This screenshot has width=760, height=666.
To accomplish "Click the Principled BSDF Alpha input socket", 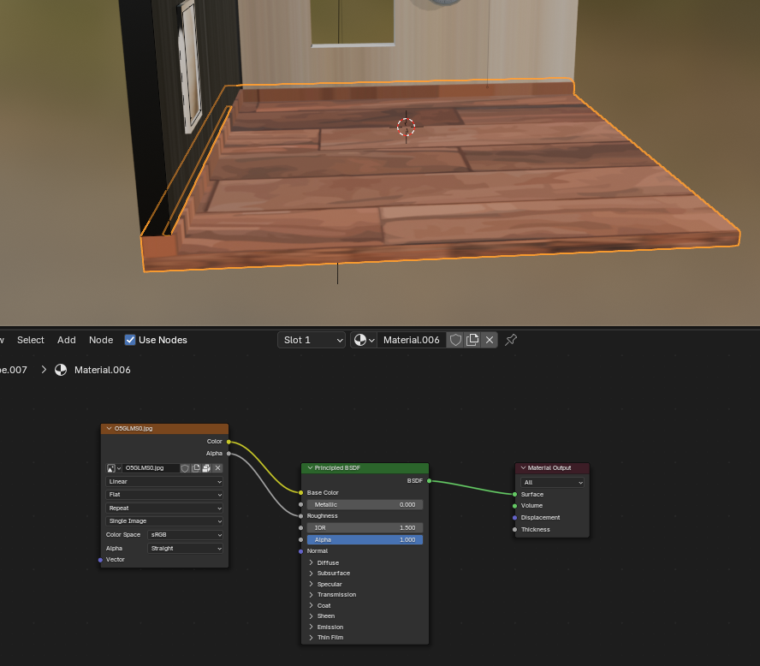I will [301, 539].
